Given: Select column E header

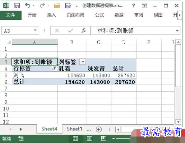Looking at the screenshot, I should (x=149, y=42).
